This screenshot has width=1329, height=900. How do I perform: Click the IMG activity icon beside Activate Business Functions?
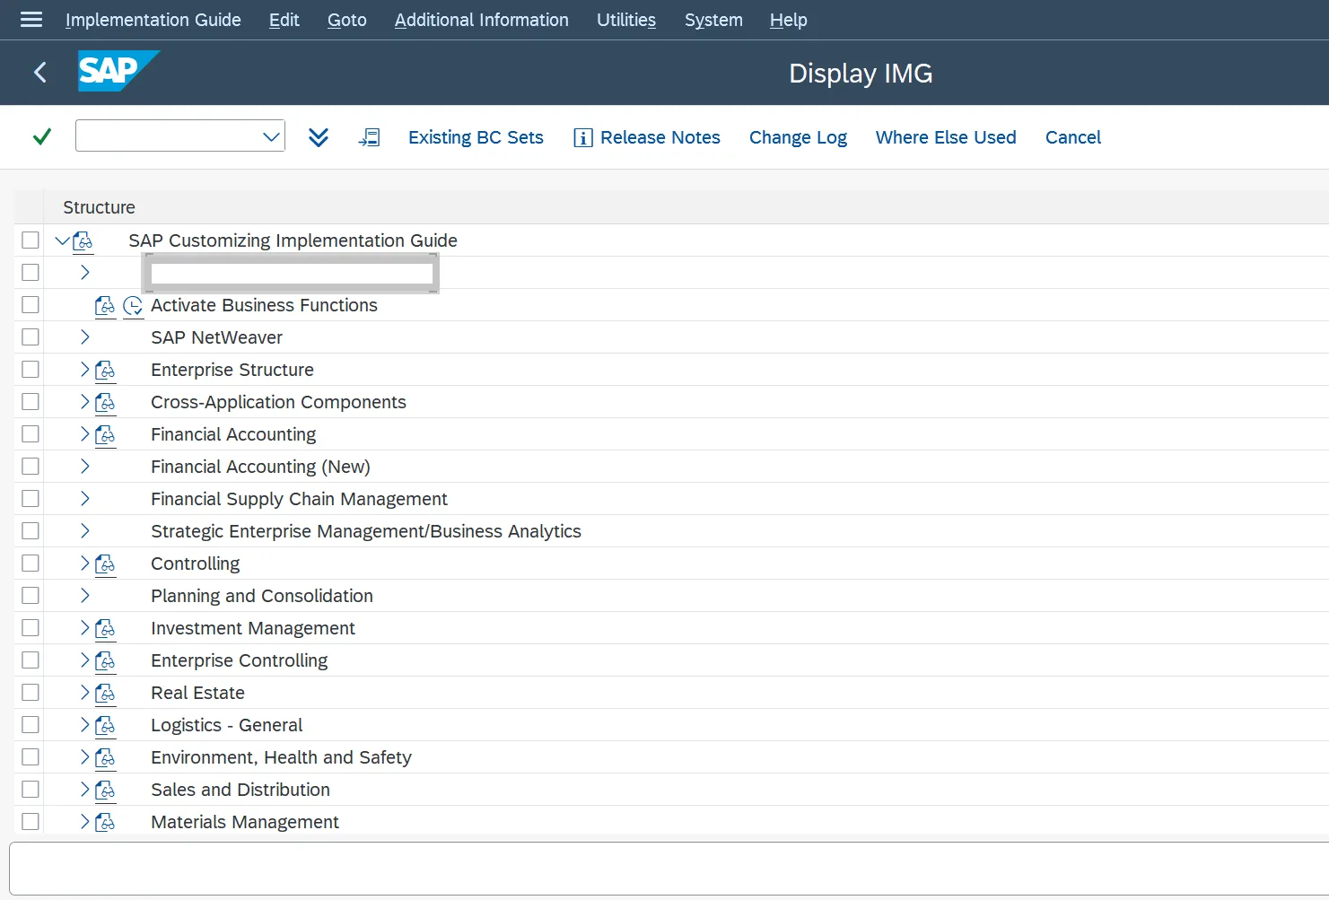(x=105, y=305)
